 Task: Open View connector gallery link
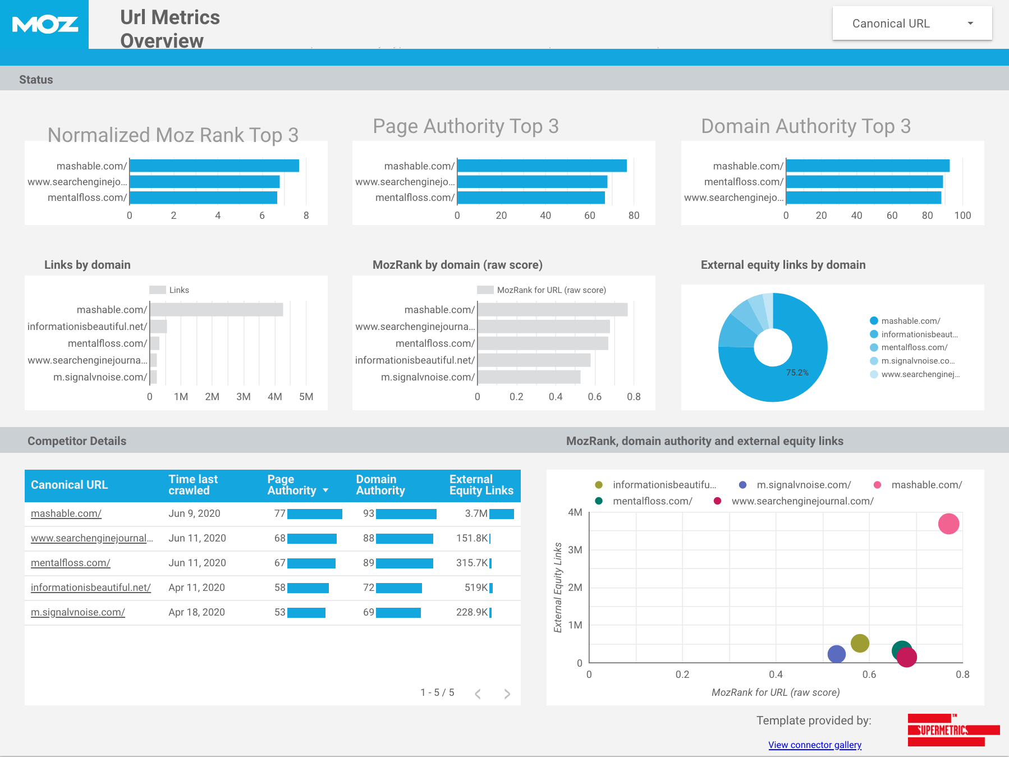pos(815,745)
